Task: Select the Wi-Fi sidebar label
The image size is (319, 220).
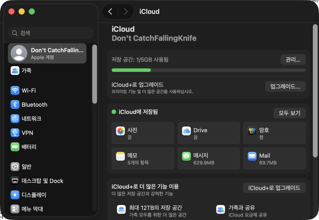Action: (29, 91)
